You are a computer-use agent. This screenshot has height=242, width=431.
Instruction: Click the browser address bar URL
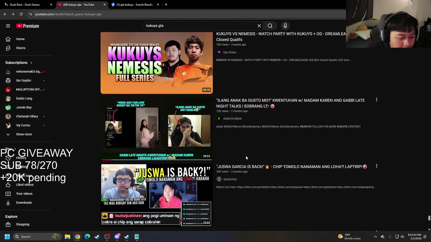(68, 14)
